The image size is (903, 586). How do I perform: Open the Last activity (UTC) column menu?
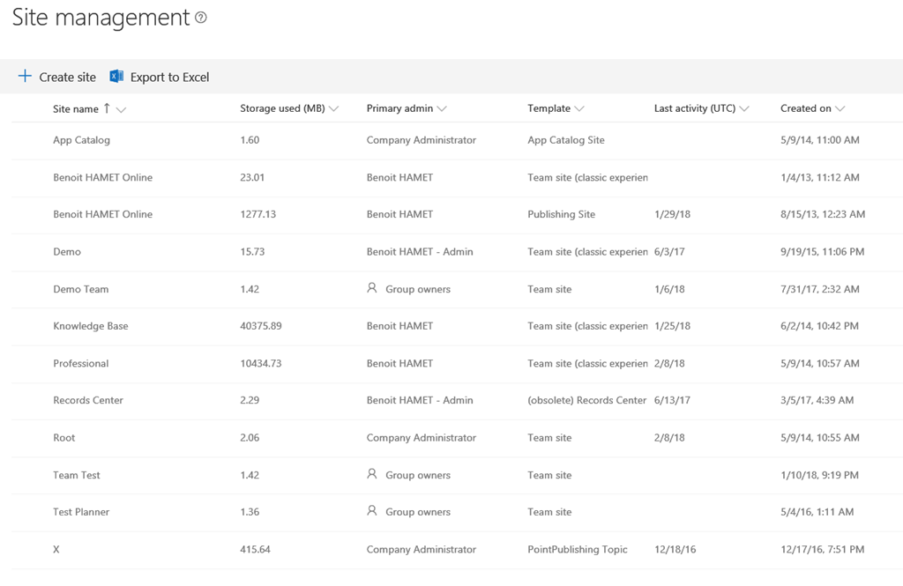coord(744,109)
